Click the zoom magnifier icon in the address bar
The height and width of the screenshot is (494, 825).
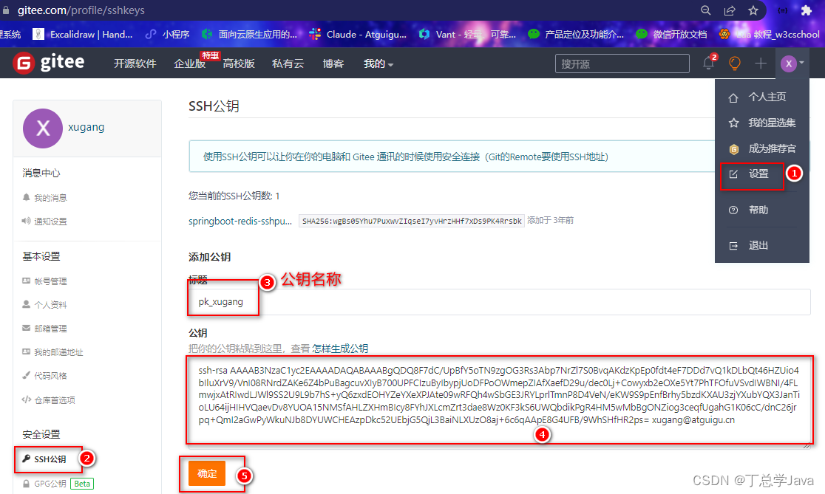pyautogui.click(x=705, y=10)
